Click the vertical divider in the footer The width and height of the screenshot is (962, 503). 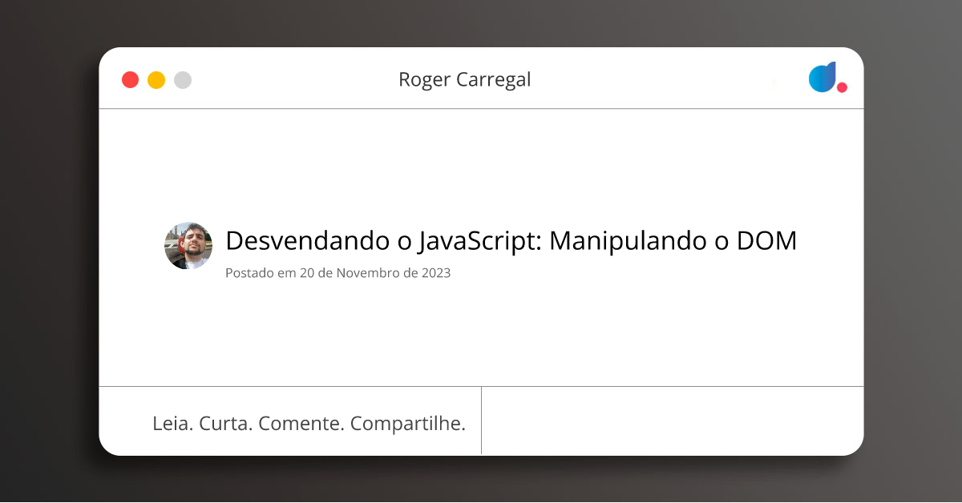pyautogui.click(x=481, y=421)
